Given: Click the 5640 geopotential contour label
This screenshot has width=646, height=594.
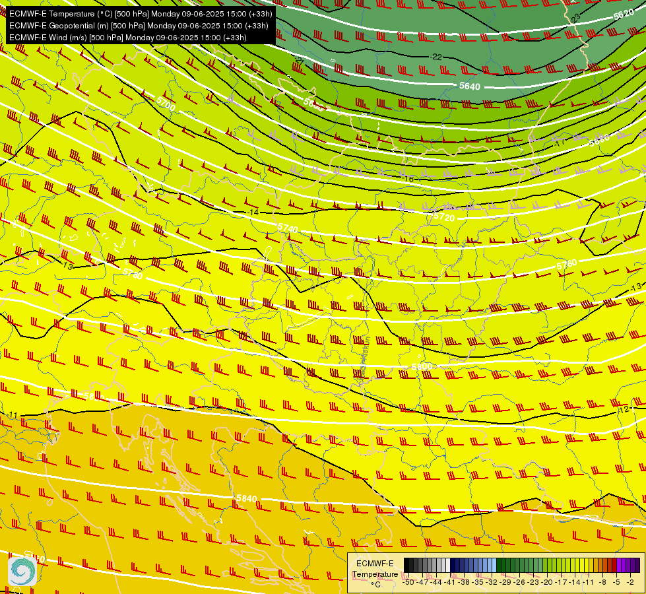Looking at the screenshot, I should click(470, 86).
